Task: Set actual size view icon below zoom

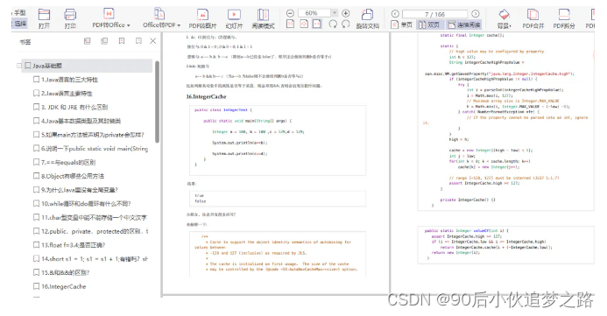Action: (x=290, y=24)
